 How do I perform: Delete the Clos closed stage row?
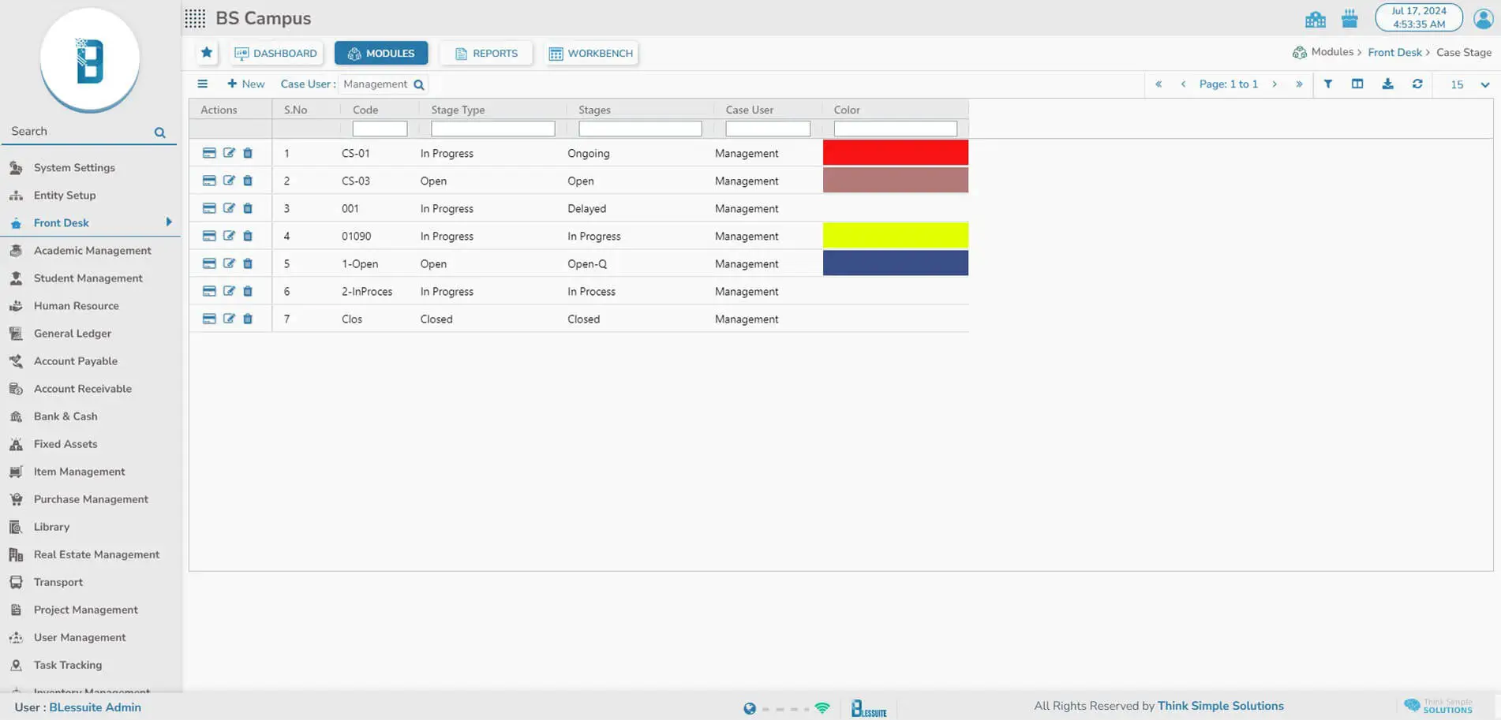pos(248,319)
